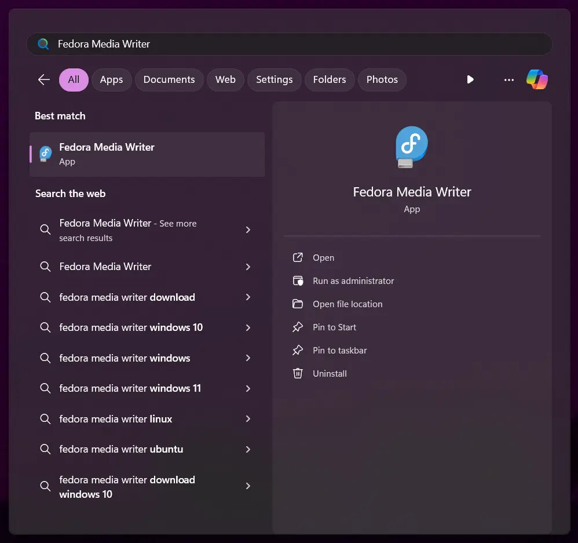Expand chevron for 'fedora media writer ubuntu'
The height and width of the screenshot is (543, 578).
pos(248,449)
